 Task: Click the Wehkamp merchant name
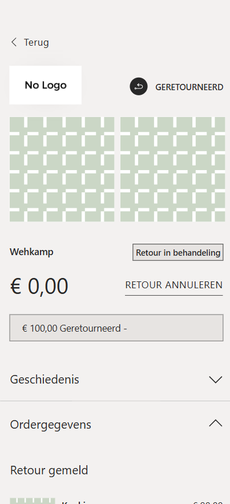tap(31, 252)
